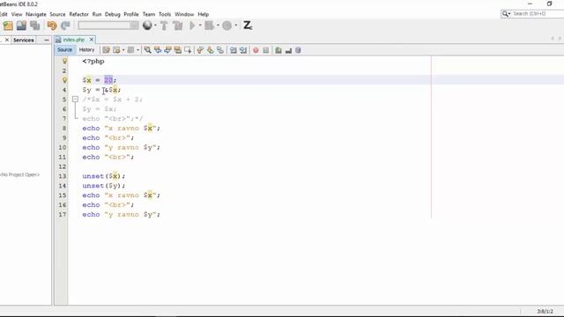Image resolution: width=564 pixels, height=317 pixels.
Task: Open the Debug menu
Action: [x=112, y=14]
